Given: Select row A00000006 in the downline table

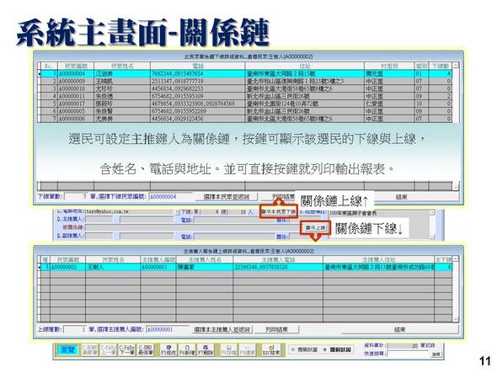Looking at the screenshot, I should tap(246, 119).
